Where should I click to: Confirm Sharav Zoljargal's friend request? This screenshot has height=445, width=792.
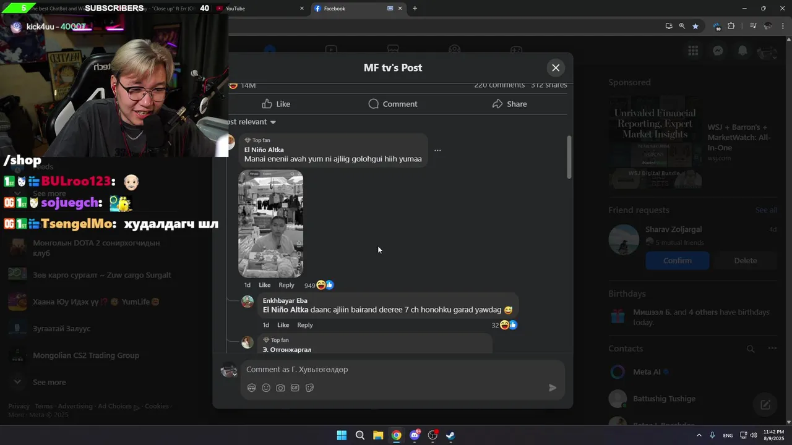click(678, 261)
